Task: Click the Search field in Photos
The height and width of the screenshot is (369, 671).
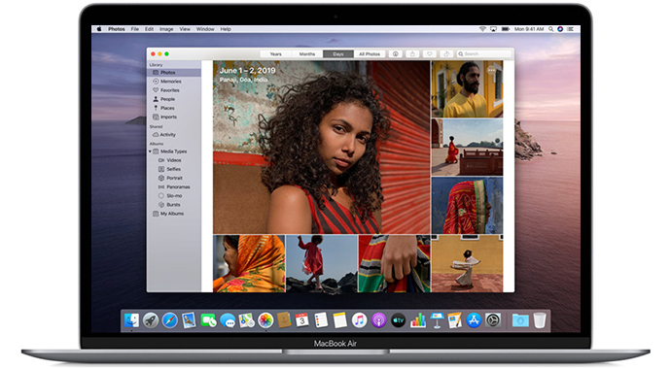Action: pyautogui.click(x=484, y=54)
